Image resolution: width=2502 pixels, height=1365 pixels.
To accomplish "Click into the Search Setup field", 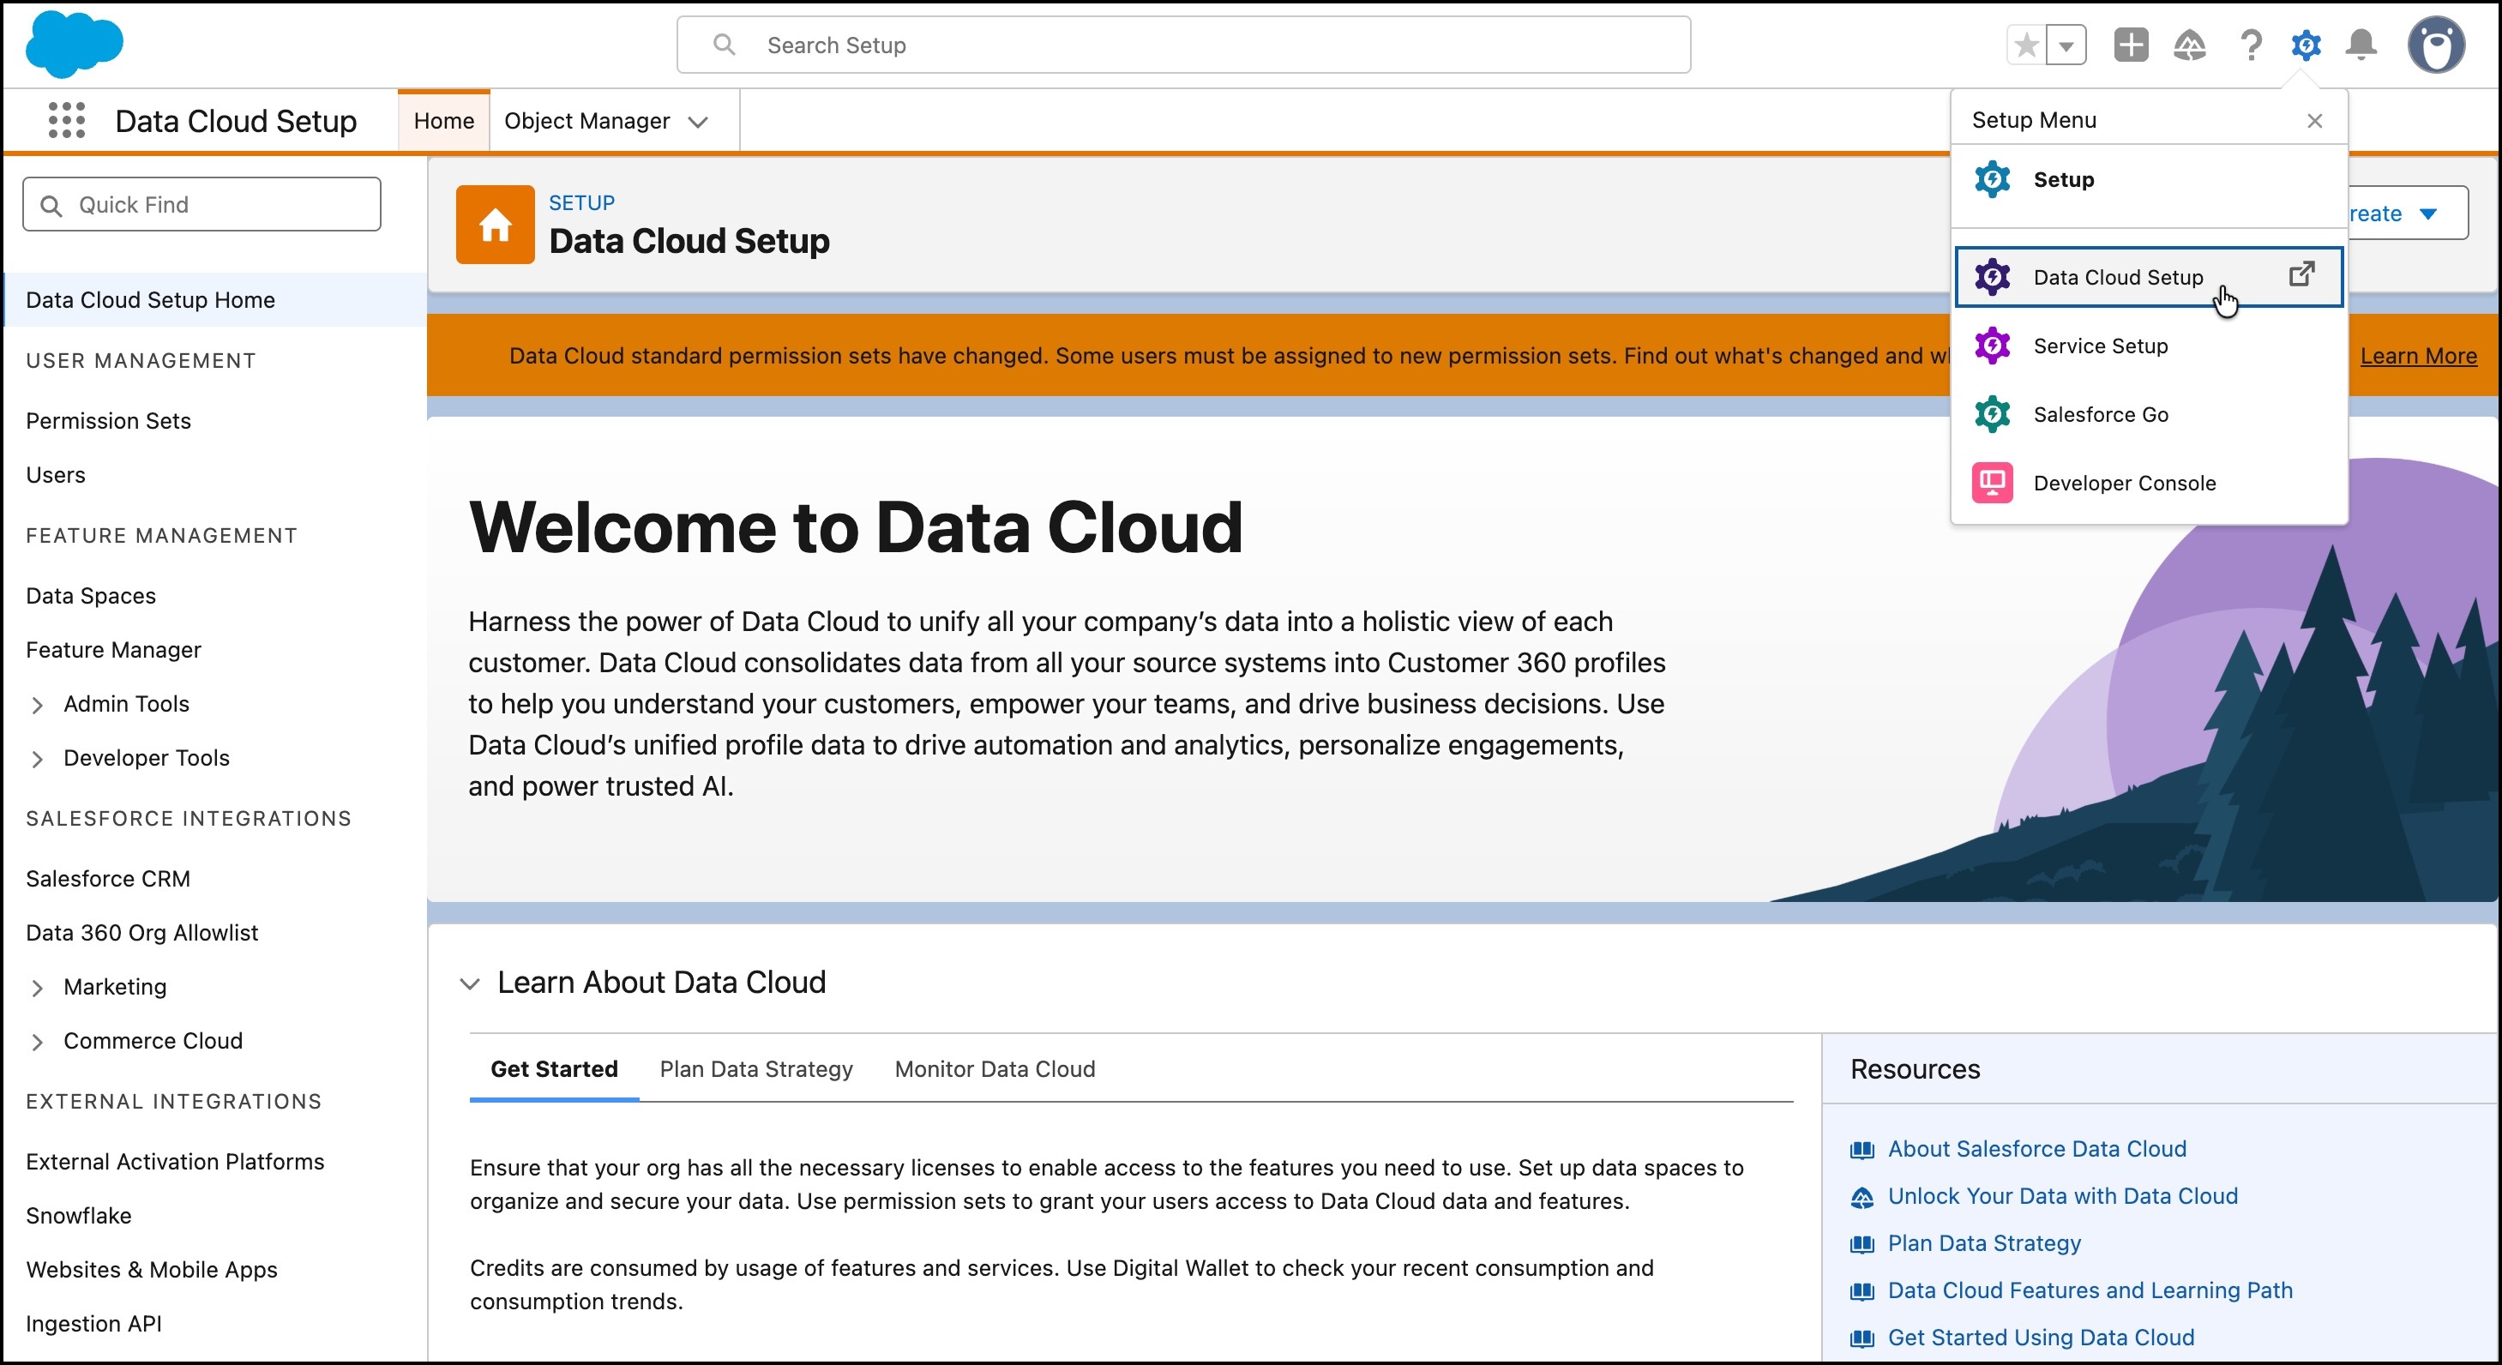I will pos(1183,45).
